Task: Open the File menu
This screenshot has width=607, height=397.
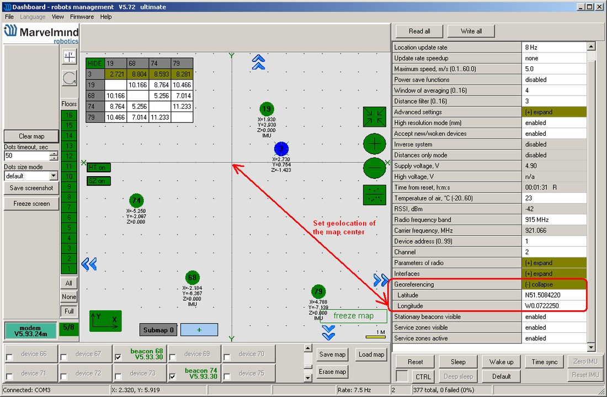Action: (x=9, y=17)
